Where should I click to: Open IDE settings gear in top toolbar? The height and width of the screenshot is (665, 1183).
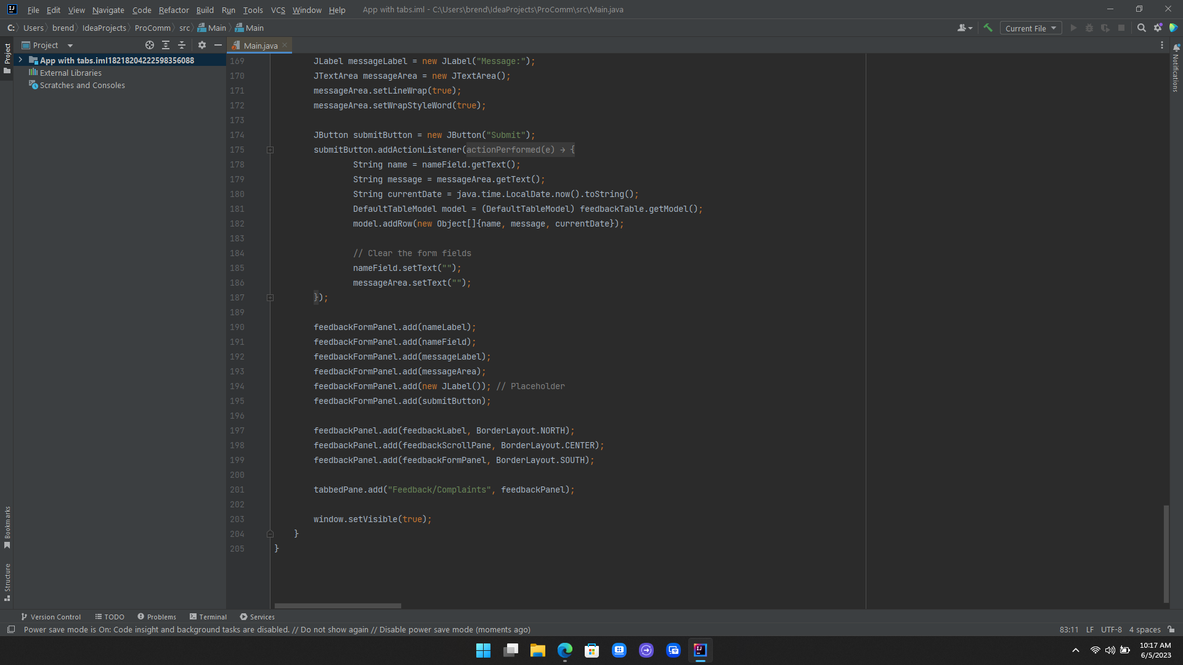tap(1158, 28)
